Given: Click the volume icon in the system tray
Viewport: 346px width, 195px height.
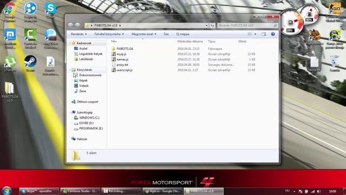Looking at the screenshot, I should (x=318, y=191).
